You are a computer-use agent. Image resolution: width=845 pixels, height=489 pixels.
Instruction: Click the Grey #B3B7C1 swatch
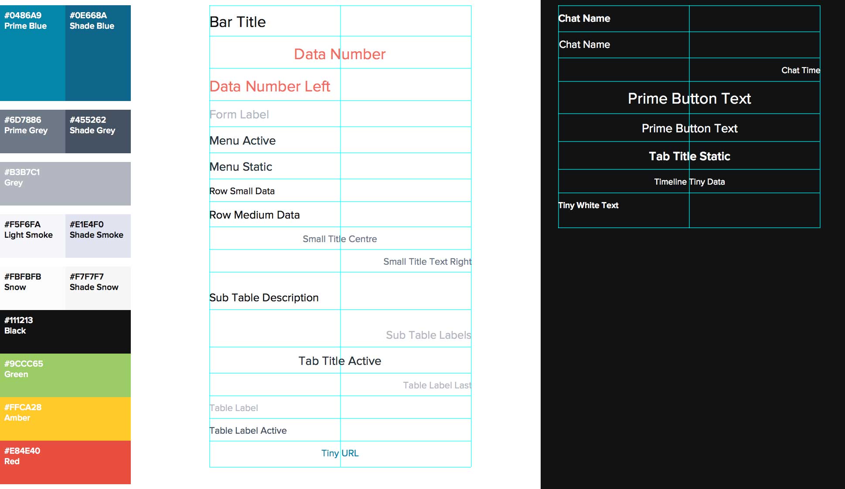(x=65, y=184)
